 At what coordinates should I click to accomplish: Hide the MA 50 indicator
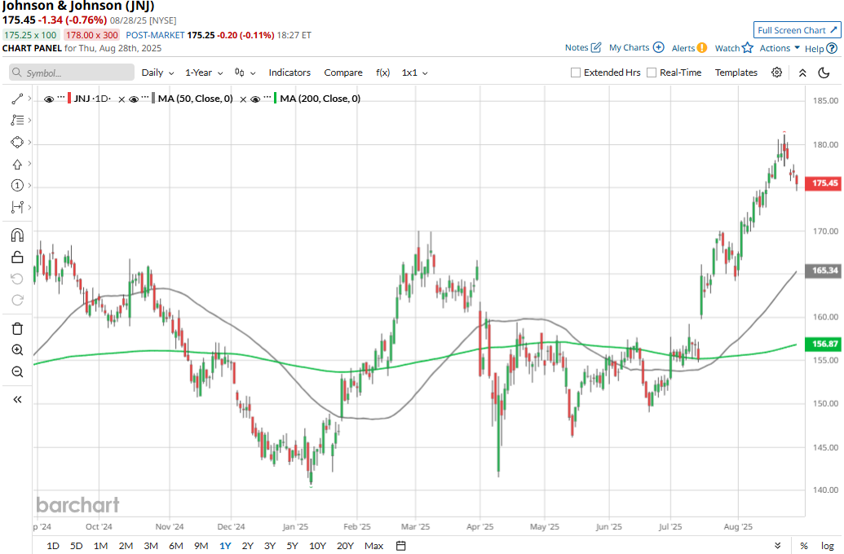coord(134,99)
